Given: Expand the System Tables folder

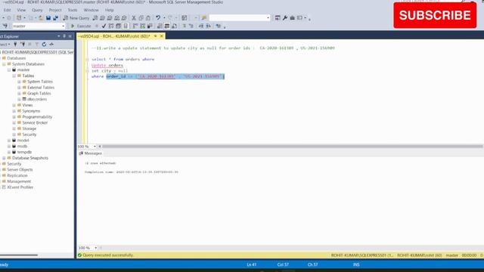Looking at the screenshot, I should [x=19, y=82].
